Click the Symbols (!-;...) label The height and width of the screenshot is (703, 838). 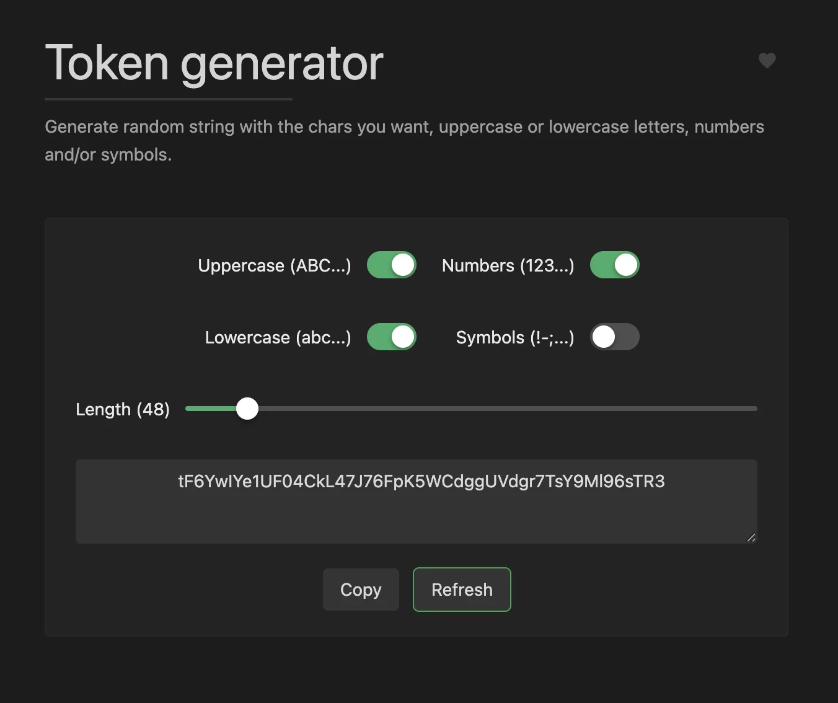pyautogui.click(x=514, y=337)
